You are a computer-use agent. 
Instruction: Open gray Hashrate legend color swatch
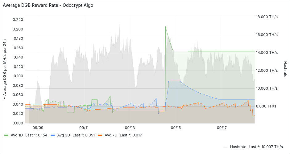226,147
